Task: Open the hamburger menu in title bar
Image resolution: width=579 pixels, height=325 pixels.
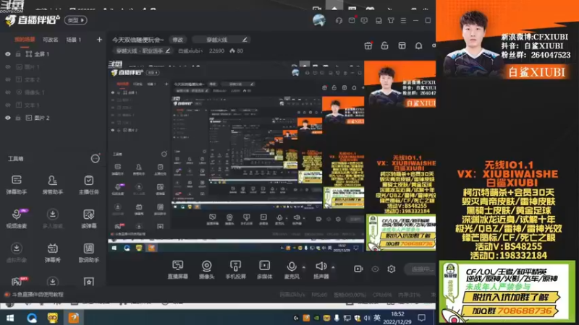Action: click(x=403, y=21)
